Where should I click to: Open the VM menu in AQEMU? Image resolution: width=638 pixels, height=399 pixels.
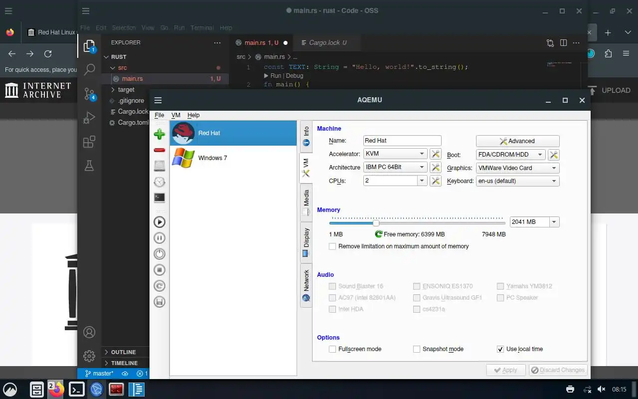point(175,115)
